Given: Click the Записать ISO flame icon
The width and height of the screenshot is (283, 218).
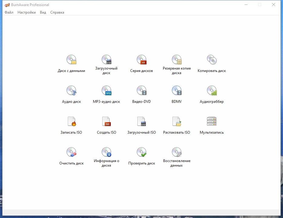Looking at the screenshot, I should coord(72,121).
